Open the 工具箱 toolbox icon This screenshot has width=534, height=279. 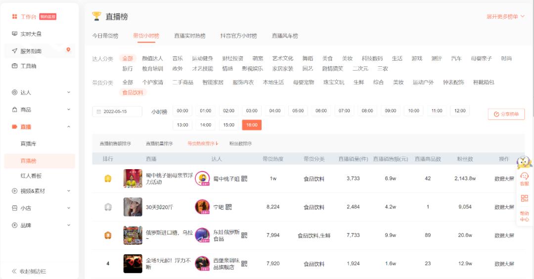click(15, 66)
